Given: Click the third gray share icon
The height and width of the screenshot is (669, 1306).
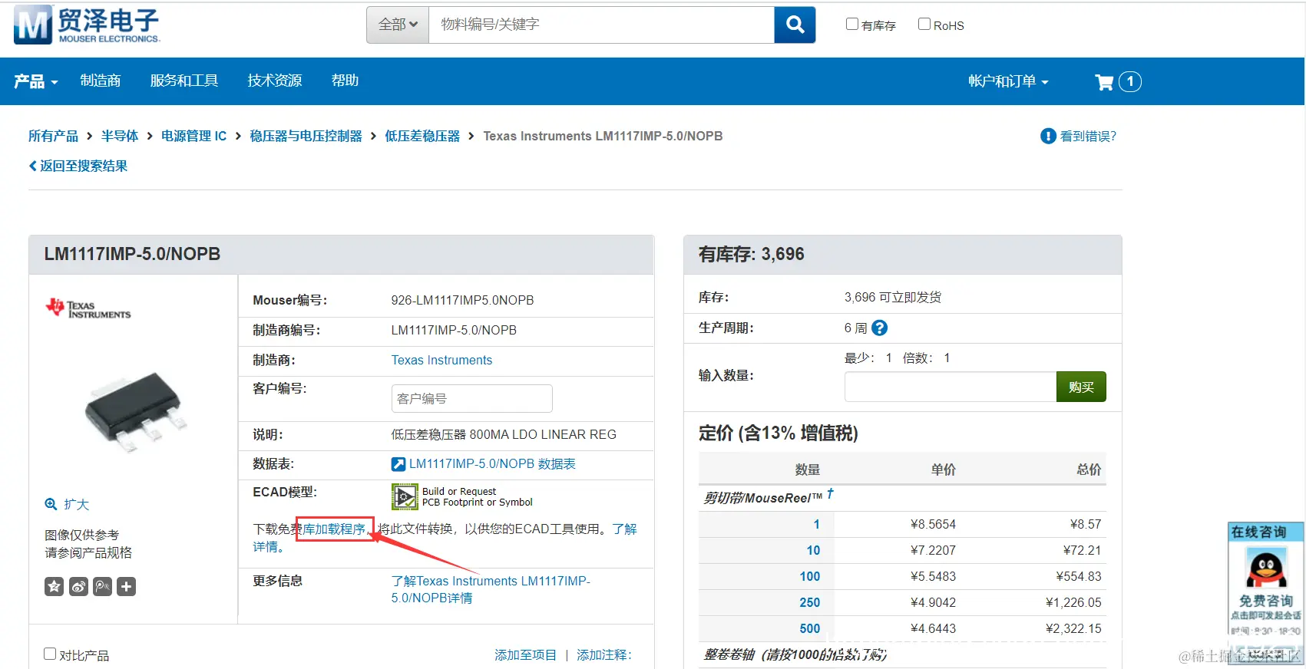Looking at the screenshot, I should tap(103, 587).
